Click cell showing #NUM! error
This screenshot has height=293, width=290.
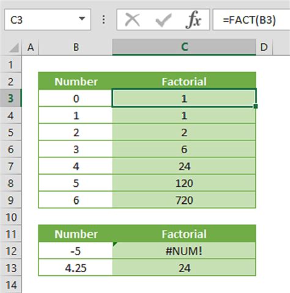(184, 251)
